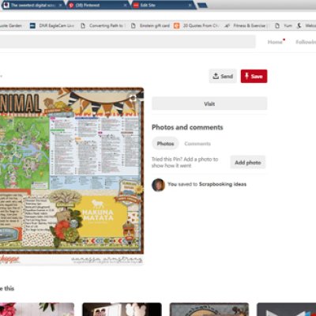
Task: Click the user profile avatar
Action: tap(158, 185)
